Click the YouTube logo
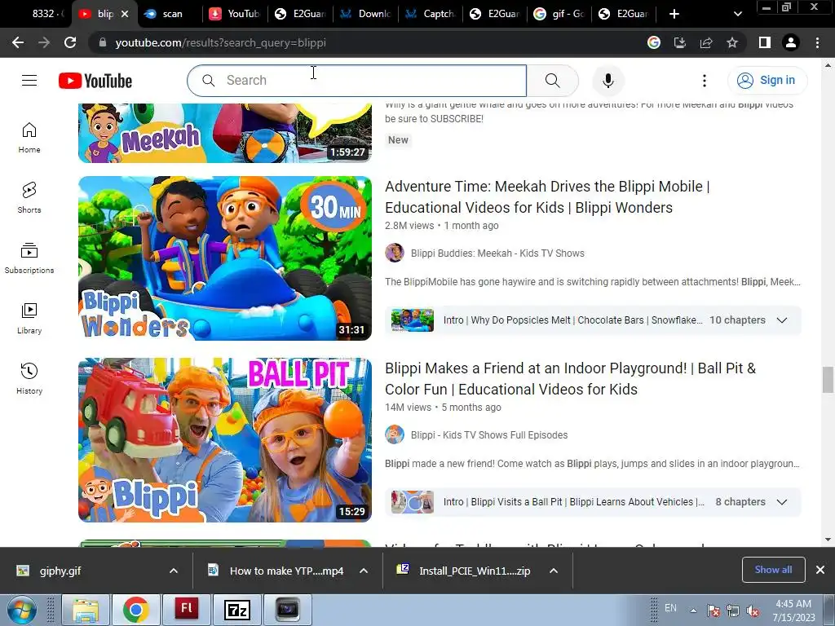This screenshot has height=626, width=835. (x=95, y=81)
